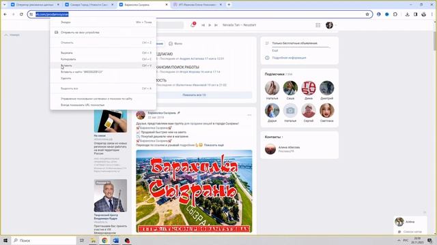Image resolution: width=437 pixels, height=245 pixels.
Task: Open the Барахолка Сызрань post image
Action: click(x=194, y=191)
